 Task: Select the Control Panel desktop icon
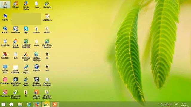click(5, 69)
